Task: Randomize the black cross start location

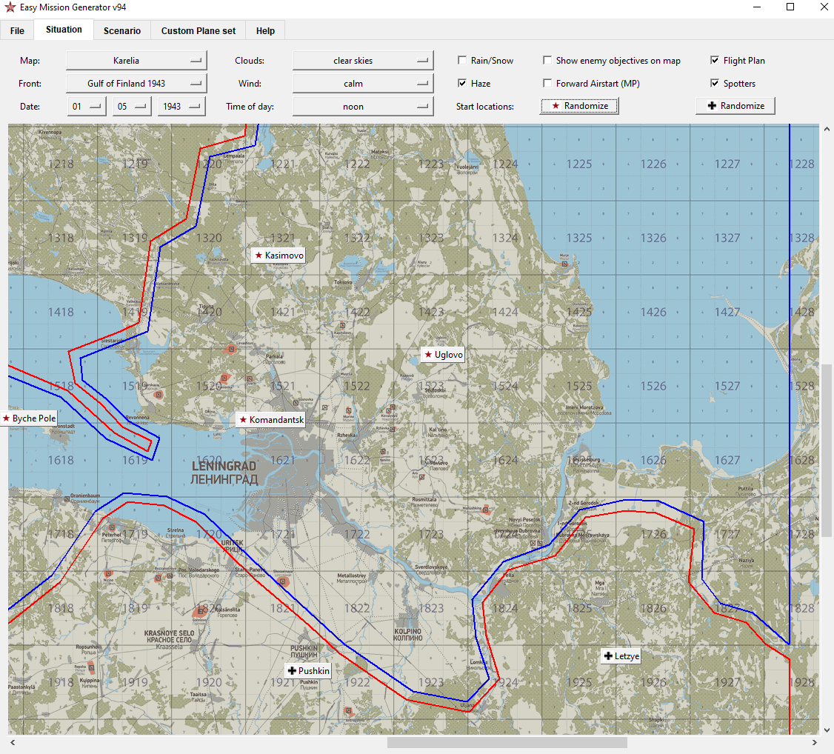Action: click(x=735, y=106)
